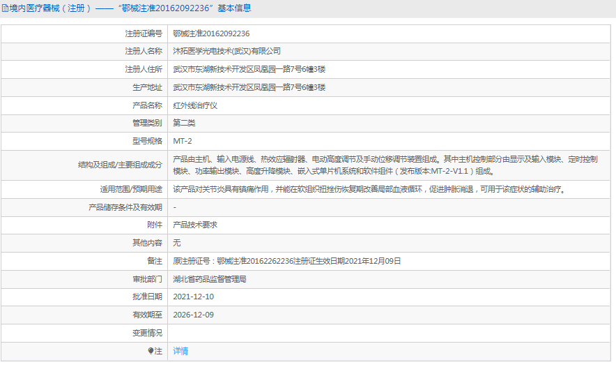Click the 其他内容 label

point(147,243)
